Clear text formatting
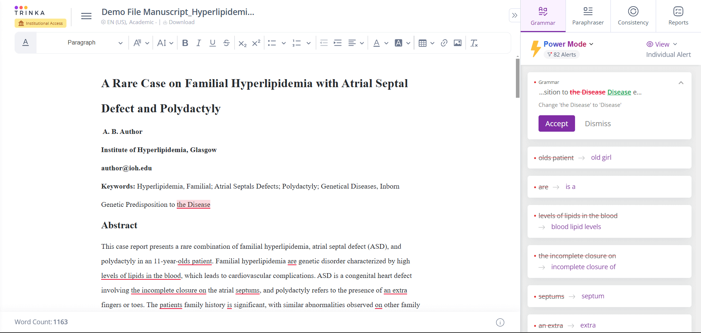The height and width of the screenshot is (333, 701). pyautogui.click(x=474, y=43)
